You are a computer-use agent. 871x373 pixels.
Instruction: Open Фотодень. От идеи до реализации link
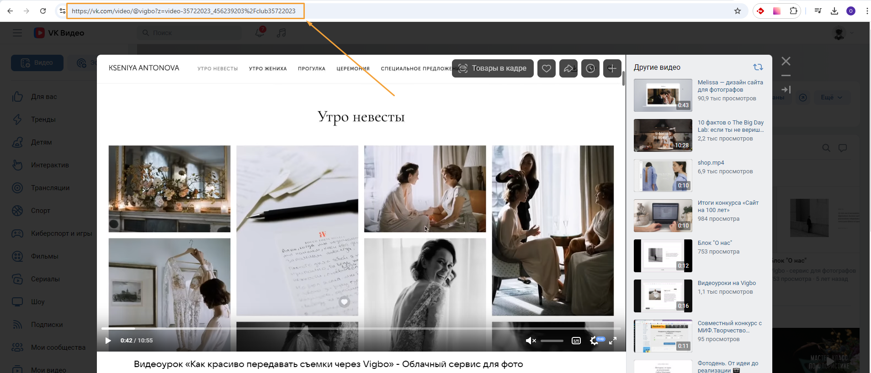[x=728, y=367]
